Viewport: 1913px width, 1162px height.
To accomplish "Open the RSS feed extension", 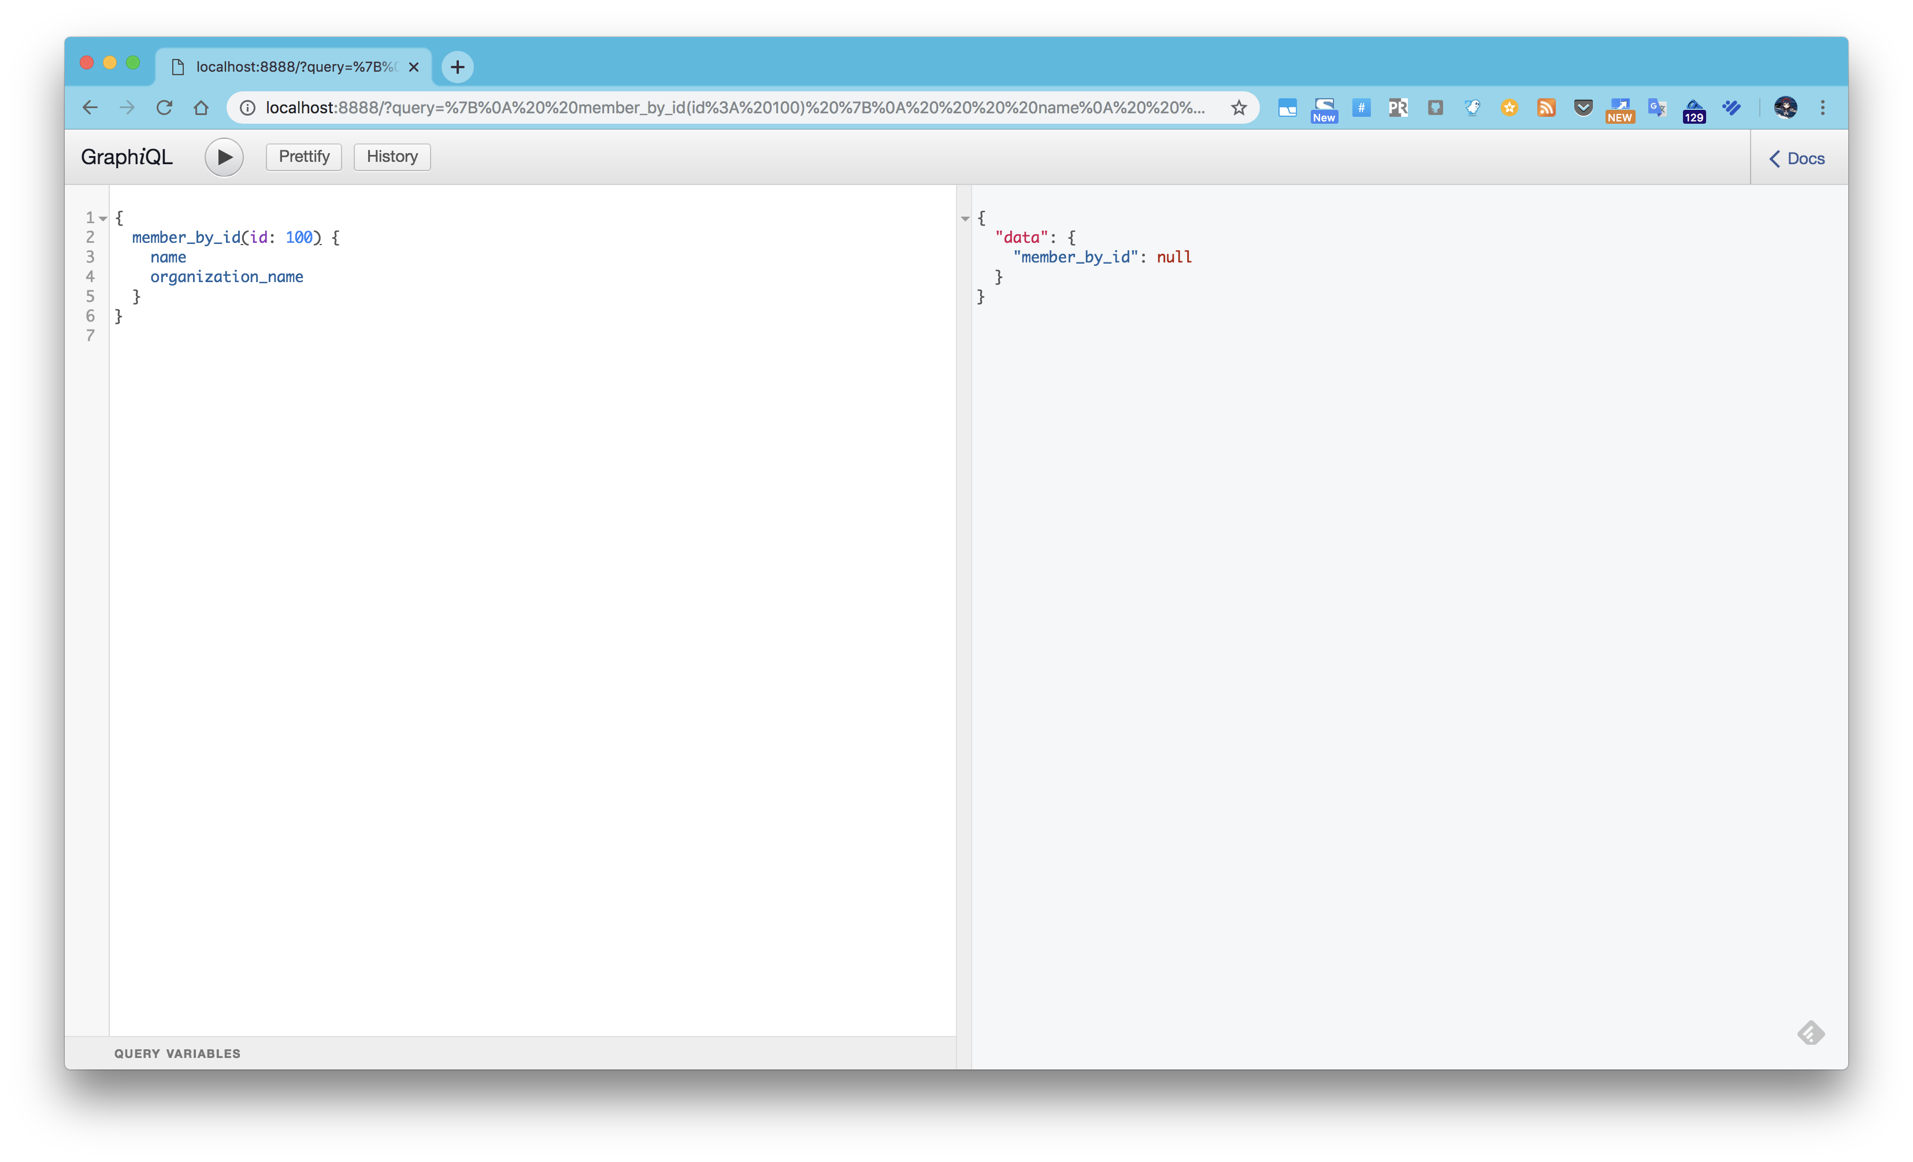I will [x=1546, y=108].
